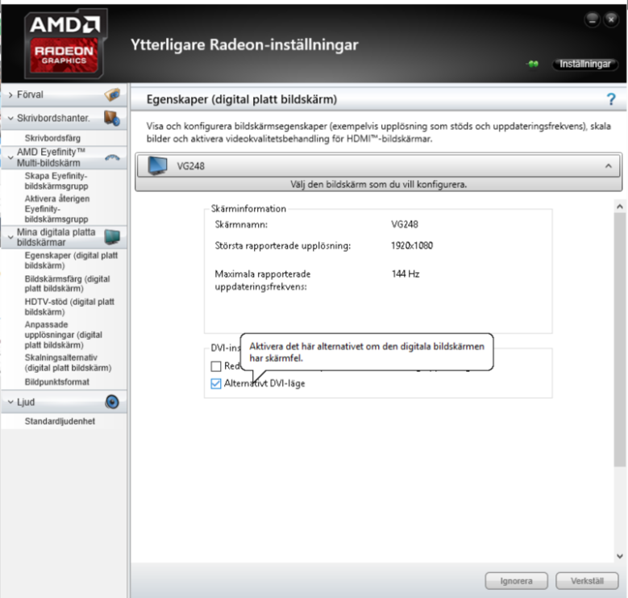Click the Ignorera button
The width and height of the screenshot is (628, 598).
[x=516, y=581]
